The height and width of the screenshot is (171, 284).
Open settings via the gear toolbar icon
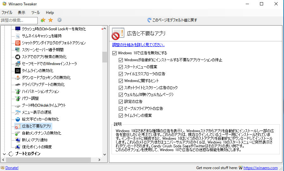pyautogui.click(x=60, y=20)
